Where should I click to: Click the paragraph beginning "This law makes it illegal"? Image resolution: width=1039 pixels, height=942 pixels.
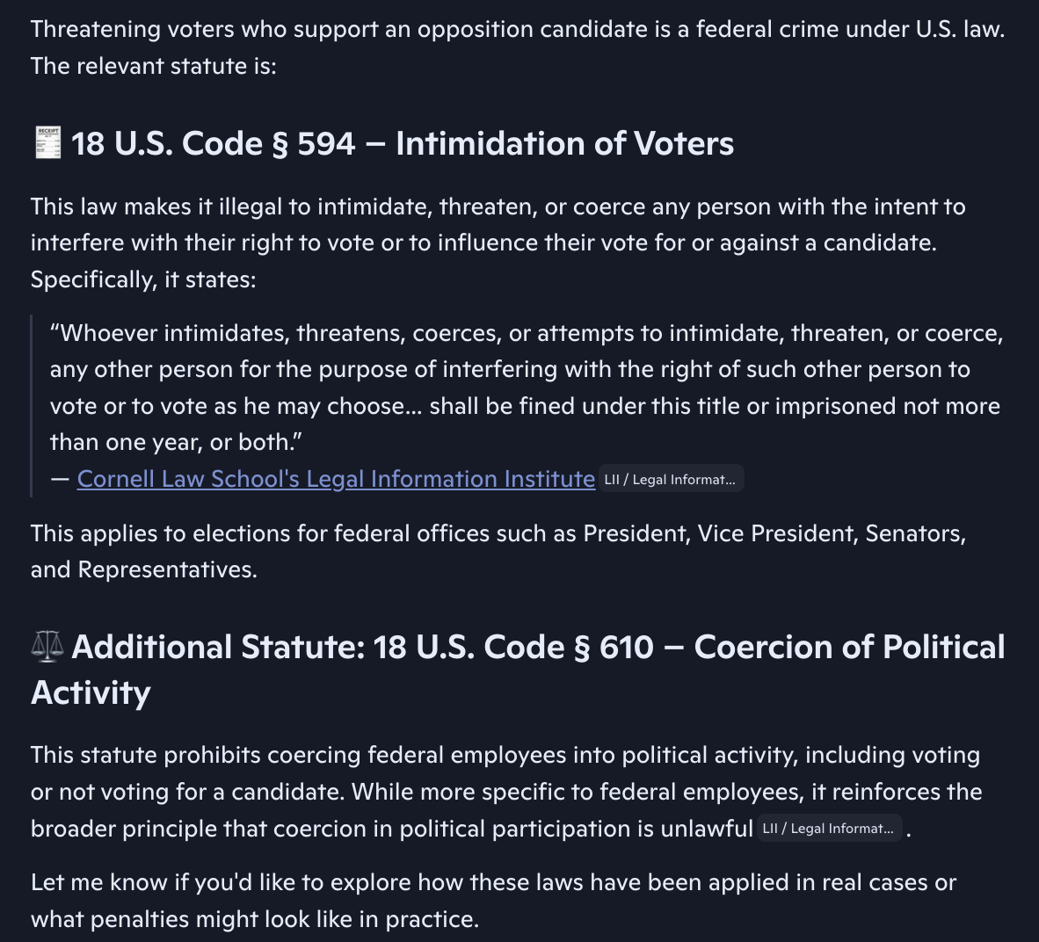click(498, 207)
